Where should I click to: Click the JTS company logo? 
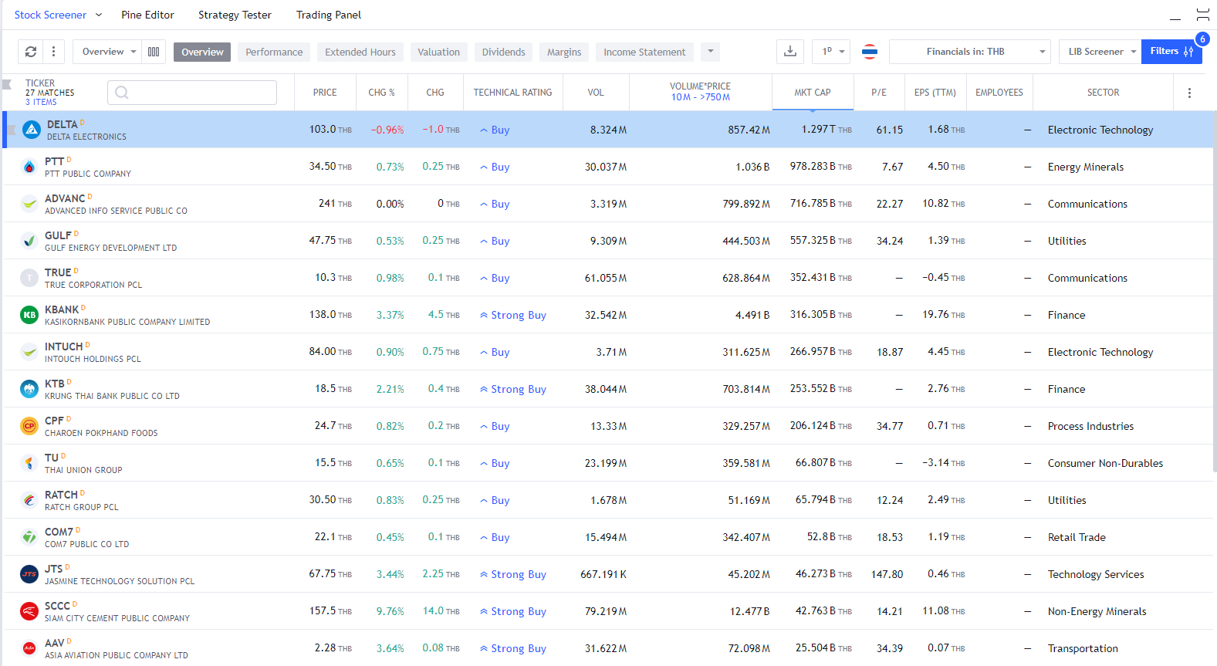[x=29, y=574]
